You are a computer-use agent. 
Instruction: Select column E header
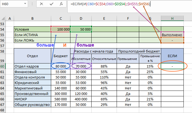[x=104, y=18]
